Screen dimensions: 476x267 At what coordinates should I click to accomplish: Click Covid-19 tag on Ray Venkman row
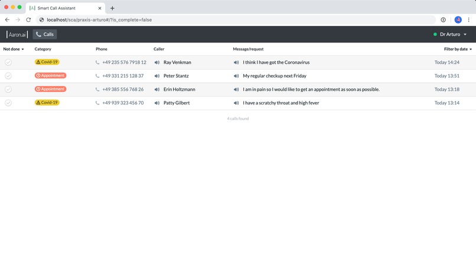(47, 62)
